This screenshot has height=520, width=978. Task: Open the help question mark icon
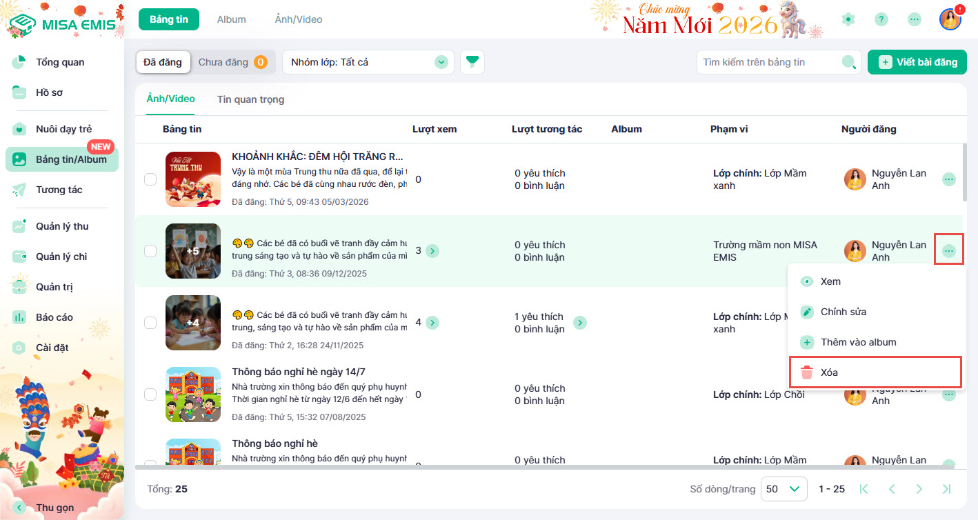coord(881,19)
